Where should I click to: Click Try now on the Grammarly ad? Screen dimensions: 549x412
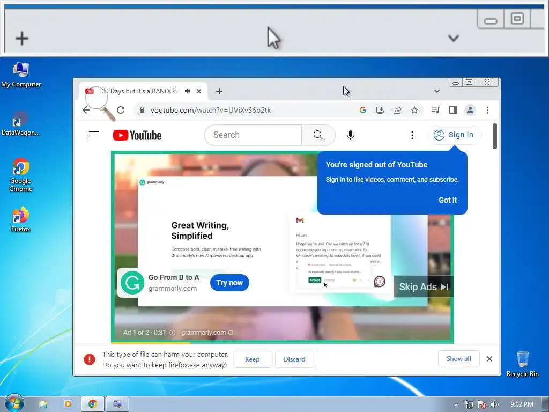[x=229, y=283]
